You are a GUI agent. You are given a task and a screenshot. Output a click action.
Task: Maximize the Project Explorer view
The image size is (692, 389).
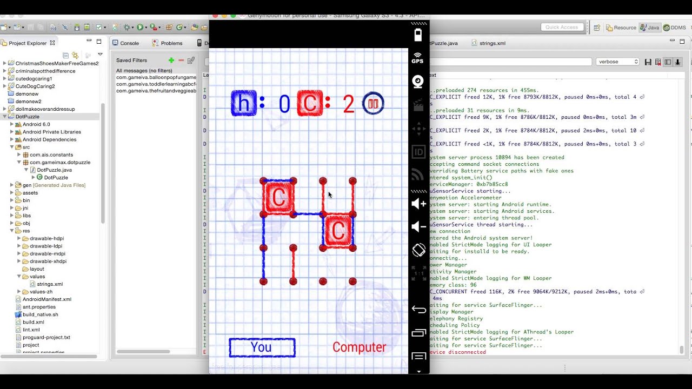pyautogui.click(x=99, y=42)
